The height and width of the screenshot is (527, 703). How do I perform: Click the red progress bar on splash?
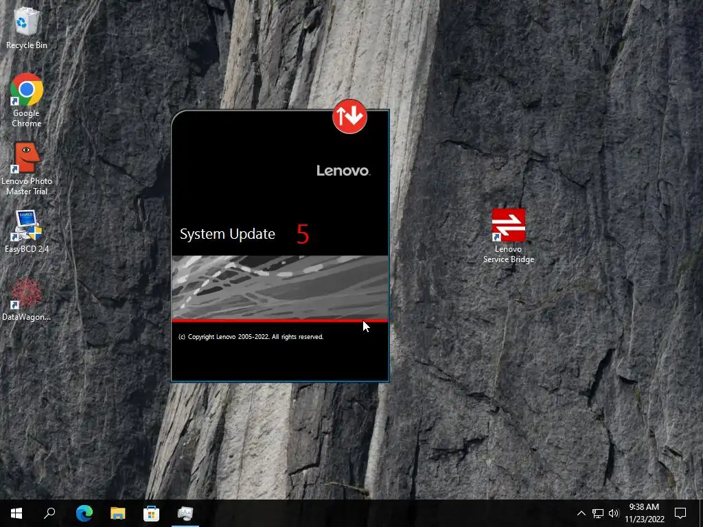(x=280, y=320)
